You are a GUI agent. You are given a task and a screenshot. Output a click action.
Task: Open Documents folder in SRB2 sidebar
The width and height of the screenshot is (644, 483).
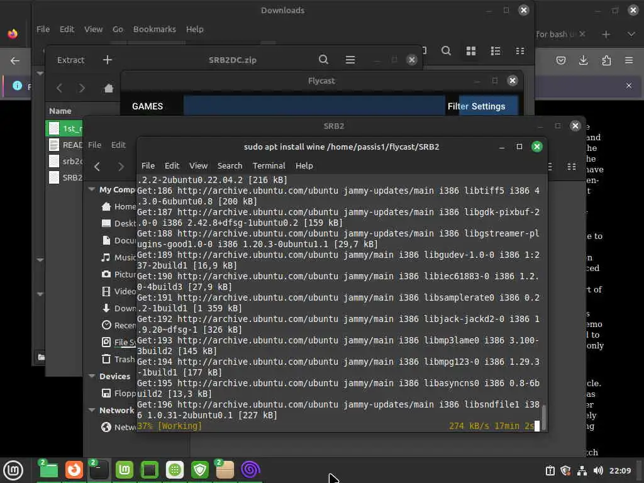pyautogui.click(x=118, y=240)
